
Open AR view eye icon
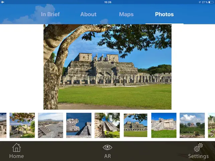pos(108,147)
